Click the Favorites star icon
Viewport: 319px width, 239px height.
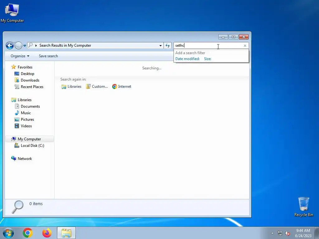click(14, 67)
